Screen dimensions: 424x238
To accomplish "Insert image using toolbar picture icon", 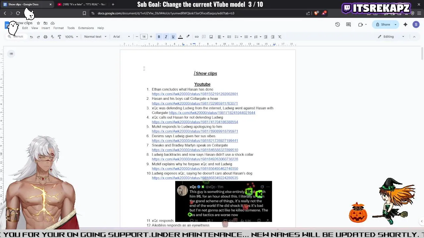I will click(211, 37).
